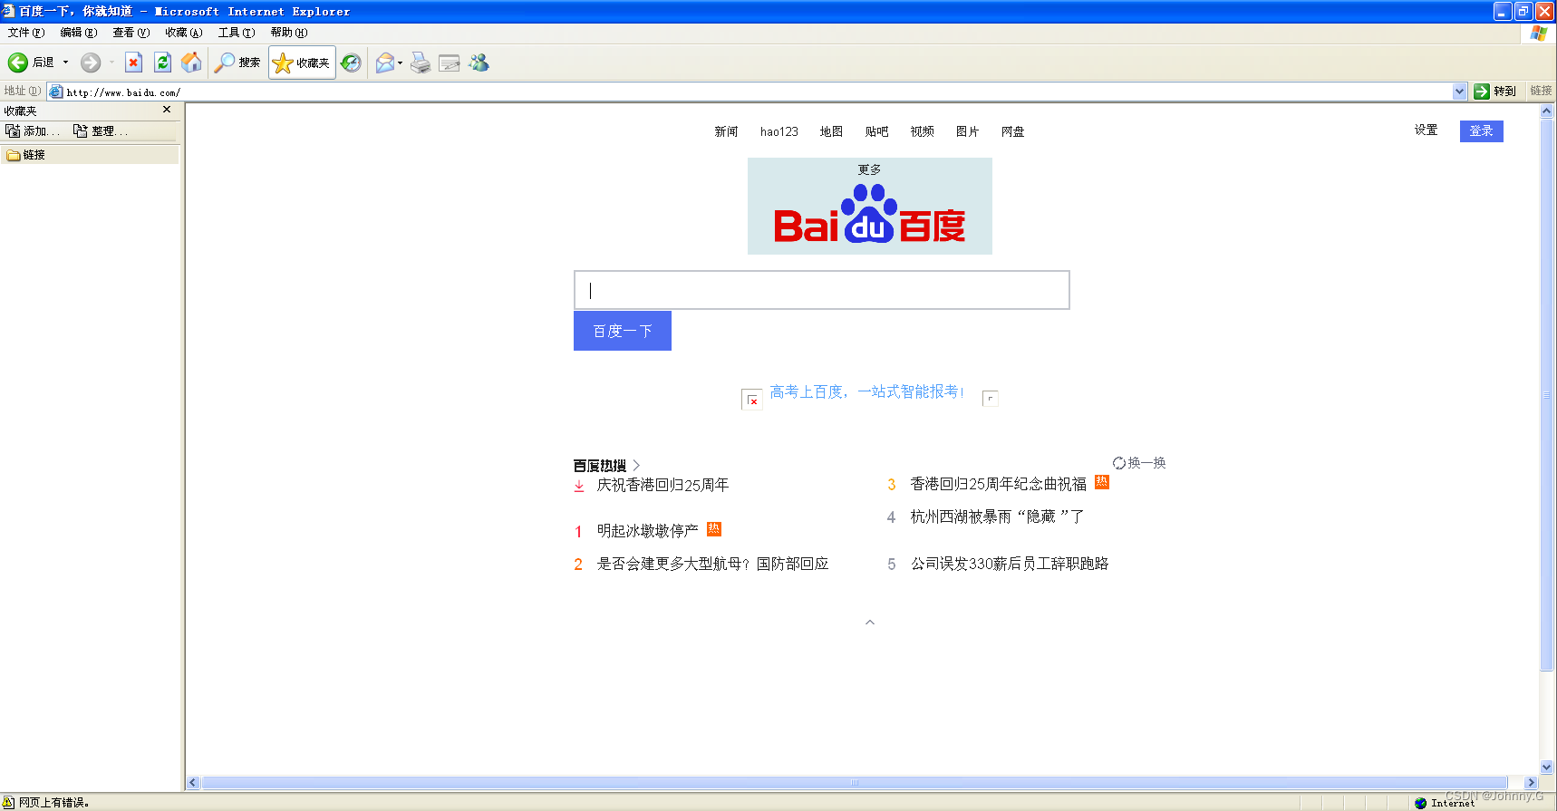Click the Edit page toolbar icon

point(450,63)
